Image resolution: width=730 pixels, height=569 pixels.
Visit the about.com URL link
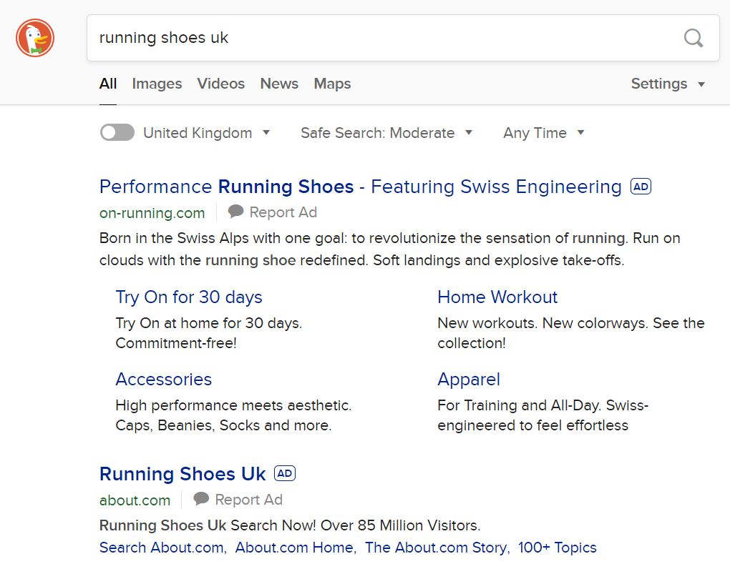[x=135, y=500]
